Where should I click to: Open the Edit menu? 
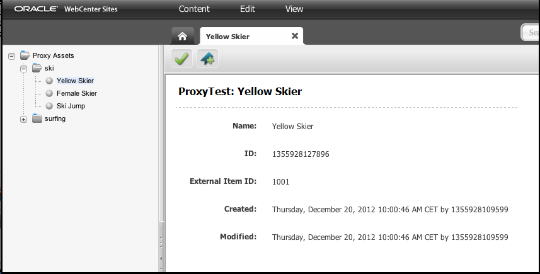coord(247,9)
